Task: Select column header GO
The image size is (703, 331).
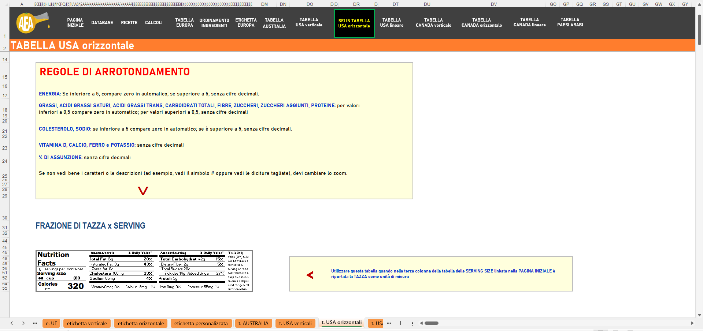Action: click(553, 4)
